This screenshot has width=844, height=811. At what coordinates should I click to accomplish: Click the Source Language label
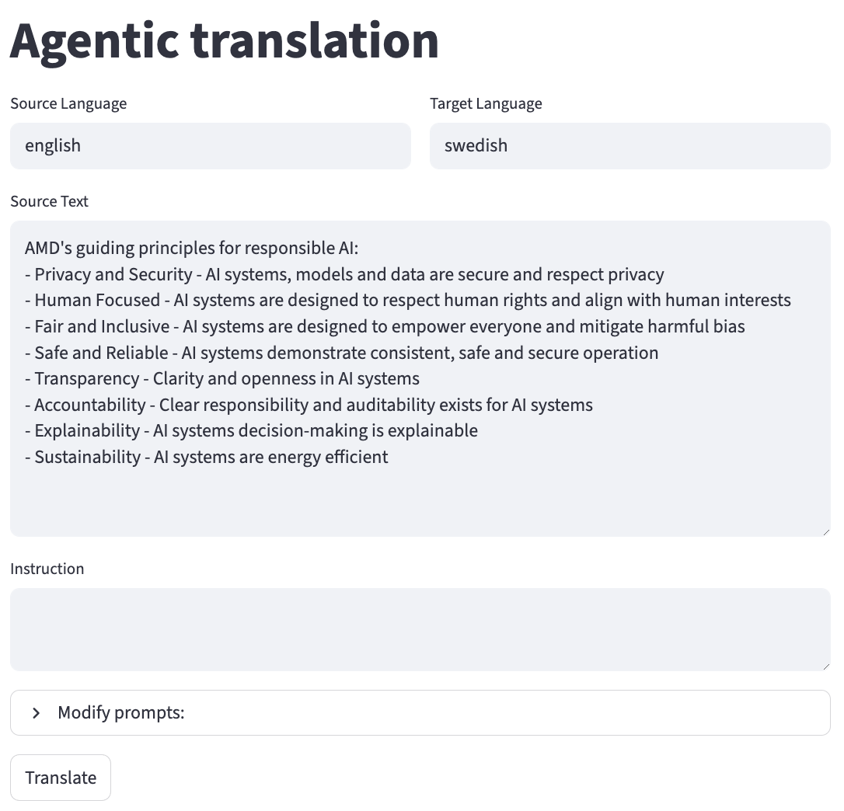68,104
